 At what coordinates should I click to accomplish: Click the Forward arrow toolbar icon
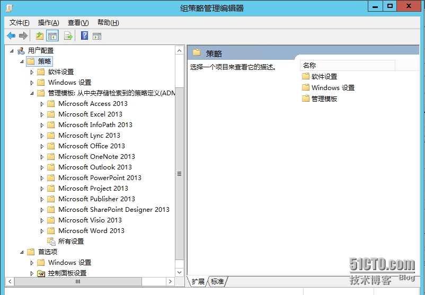pyautogui.click(x=23, y=36)
